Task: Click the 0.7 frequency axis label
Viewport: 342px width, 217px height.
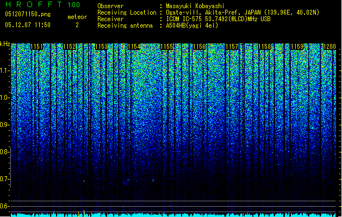Action: coord(4,179)
